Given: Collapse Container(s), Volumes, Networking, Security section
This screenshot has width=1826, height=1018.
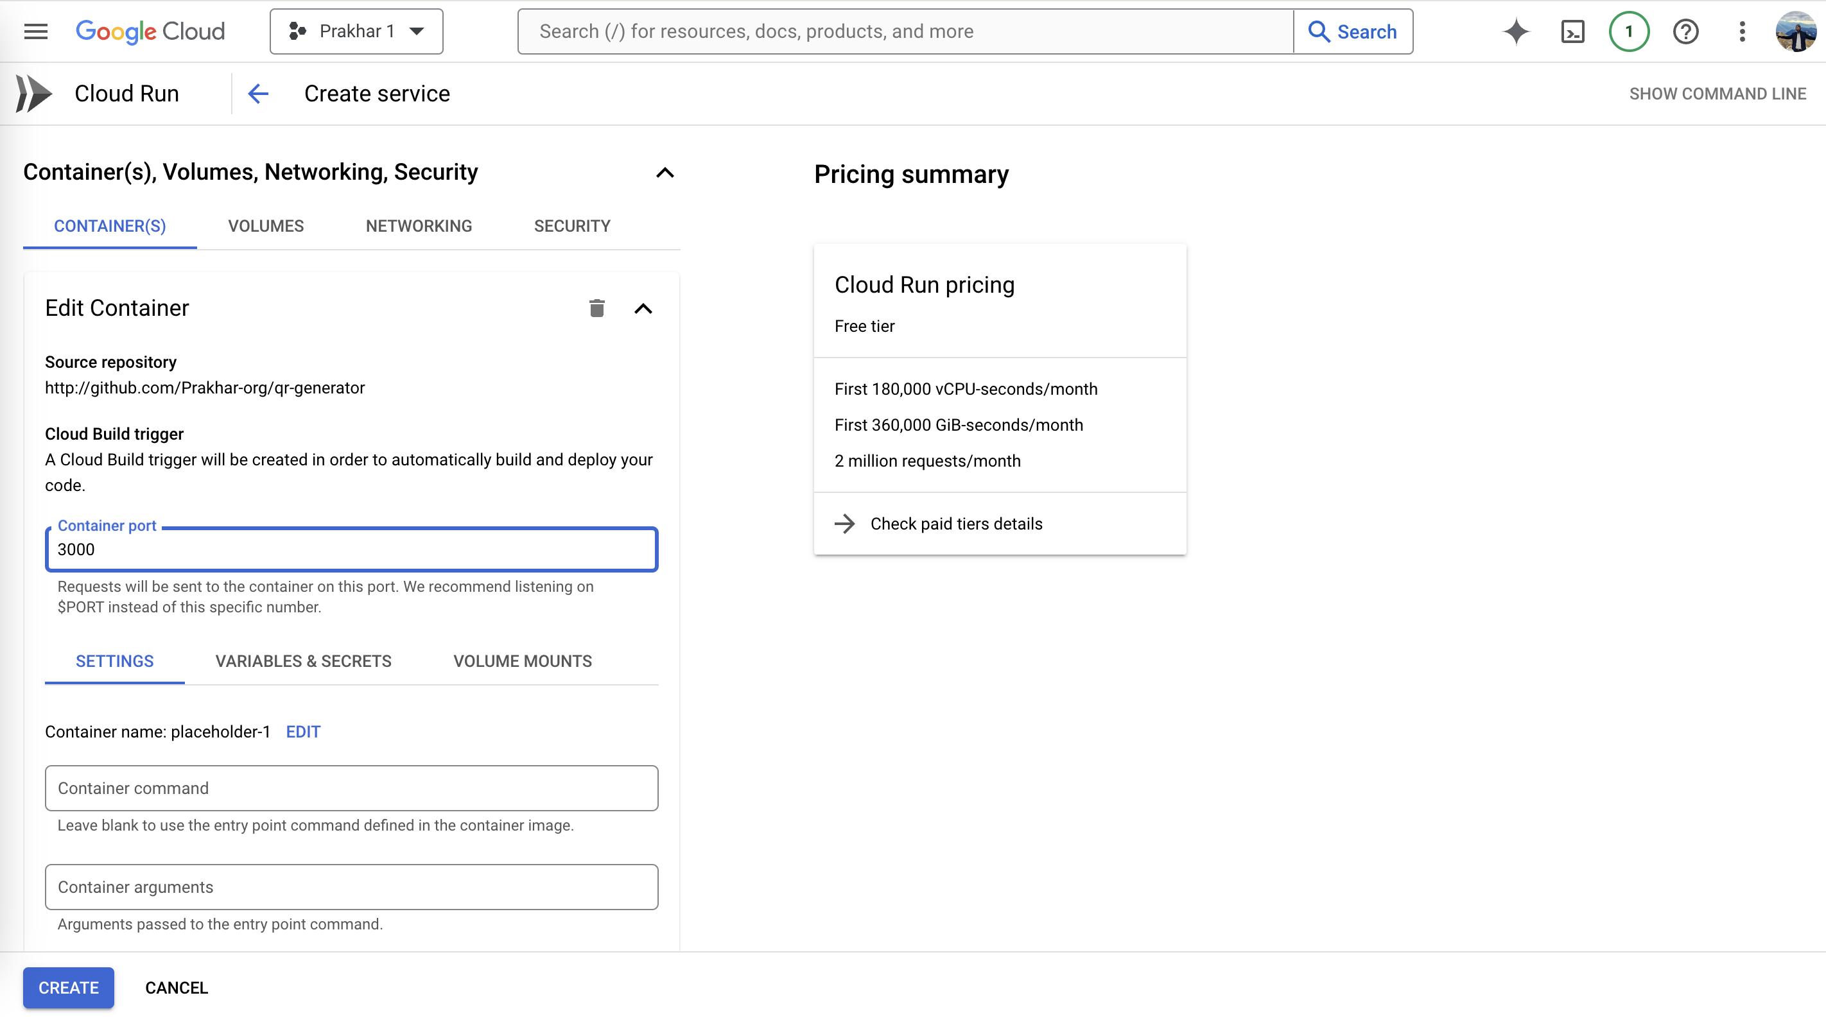Looking at the screenshot, I should pos(664,172).
